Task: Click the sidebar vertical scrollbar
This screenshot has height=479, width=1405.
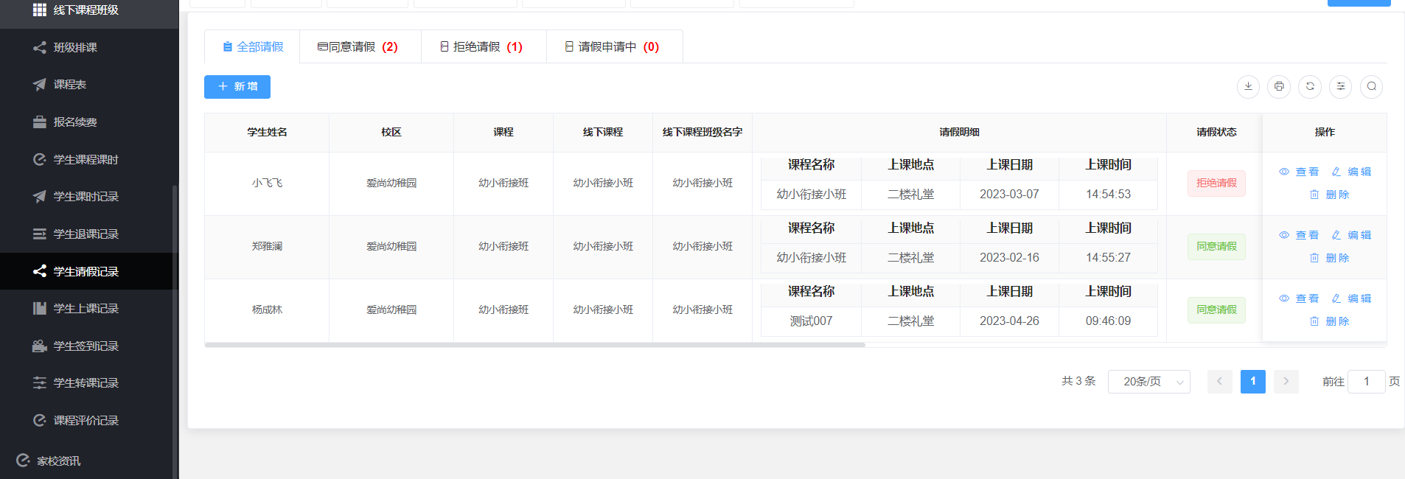Action: (175, 332)
